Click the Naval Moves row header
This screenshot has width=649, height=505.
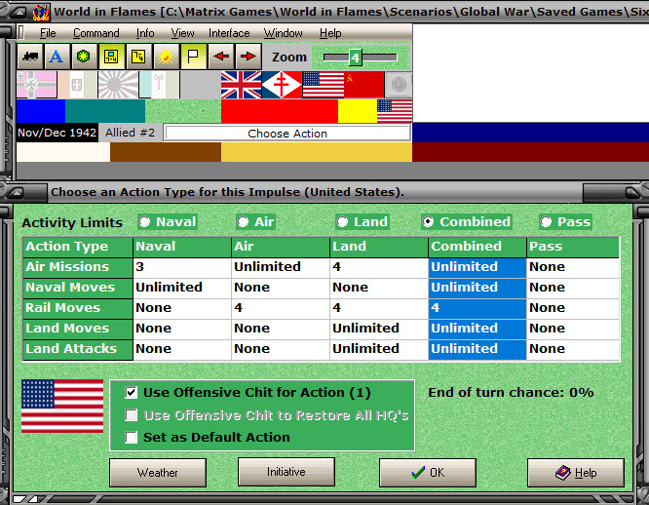tap(77, 288)
